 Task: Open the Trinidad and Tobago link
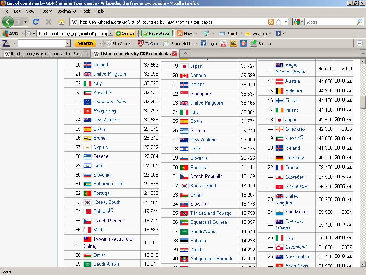tap(211, 213)
